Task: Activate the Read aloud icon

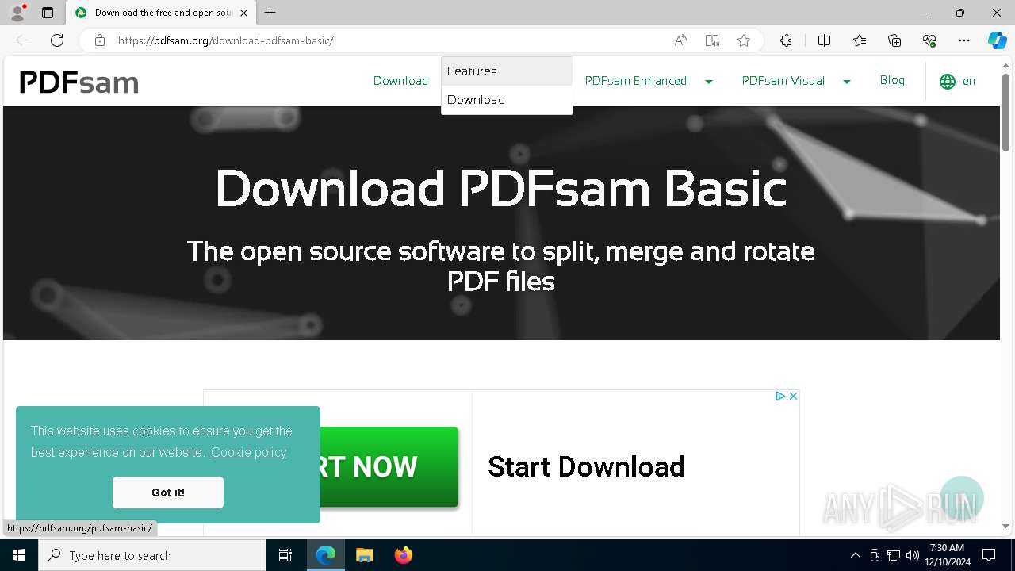Action: pos(680,40)
